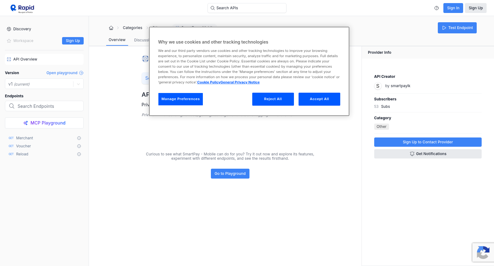The width and height of the screenshot is (494, 266).
Task: Click the Rapid logo in header
Action: click(22, 8)
